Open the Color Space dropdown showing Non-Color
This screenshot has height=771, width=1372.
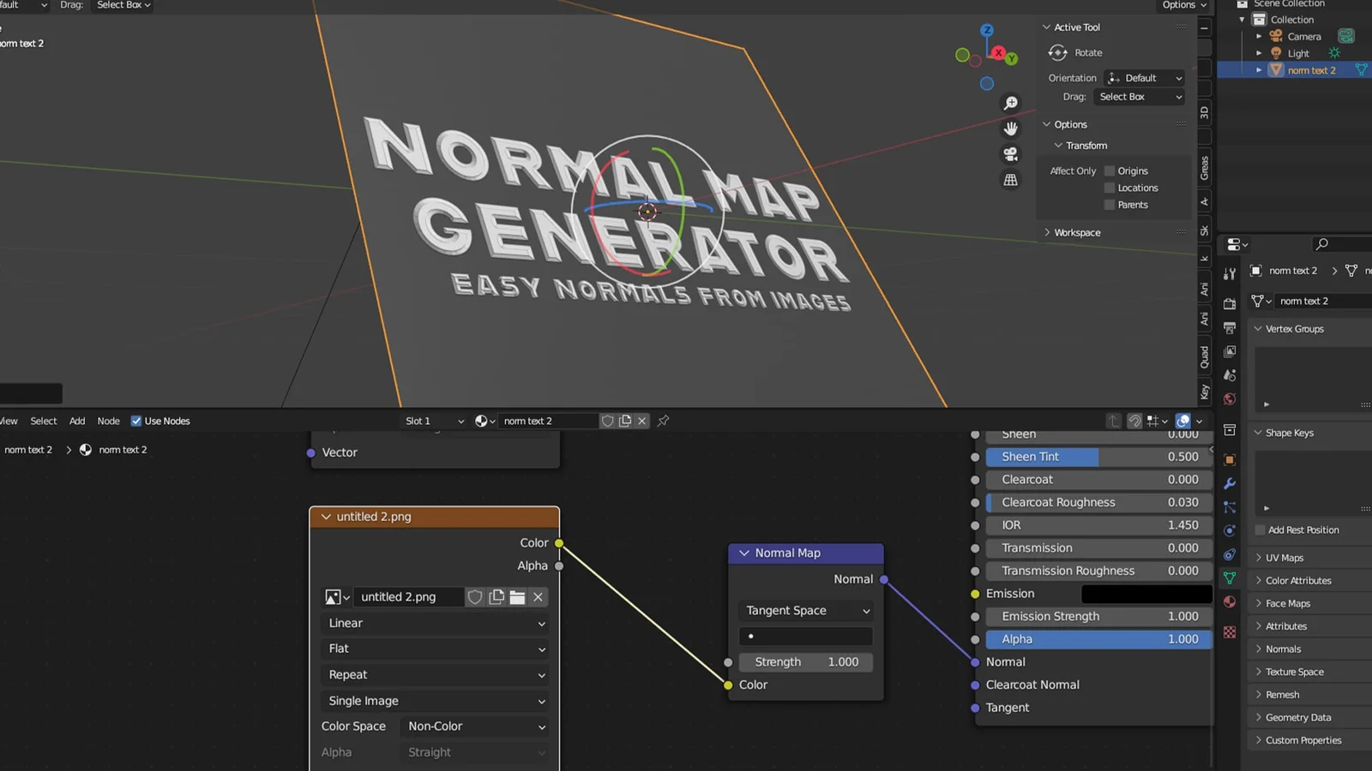[474, 726]
